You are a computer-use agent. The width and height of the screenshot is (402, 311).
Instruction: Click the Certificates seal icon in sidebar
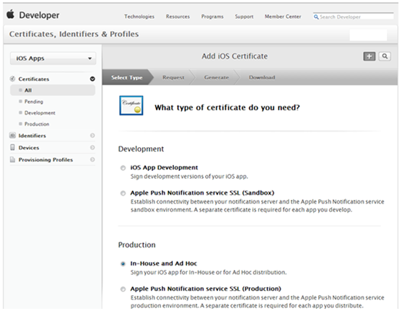pyautogui.click(x=12, y=79)
